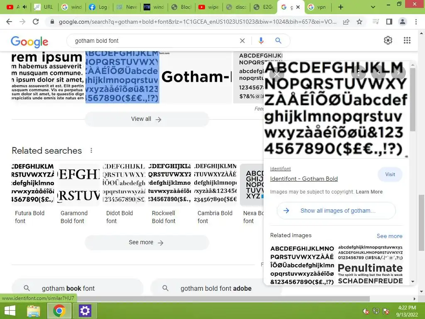The width and height of the screenshot is (425, 319).
Task: Open large Gotham Bold preview image
Action: (x=336, y=109)
